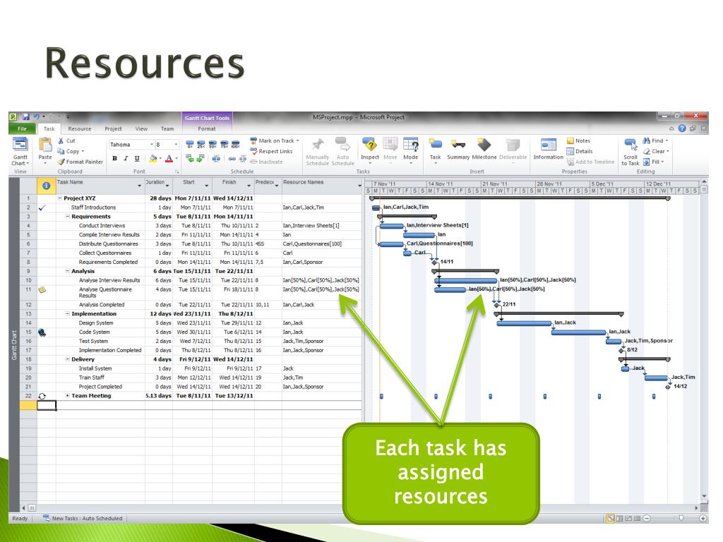Open the Tahoma font name dropdown
723x542 pixels.
pos(151,144)
